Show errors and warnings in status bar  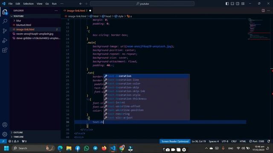[13, 141]
